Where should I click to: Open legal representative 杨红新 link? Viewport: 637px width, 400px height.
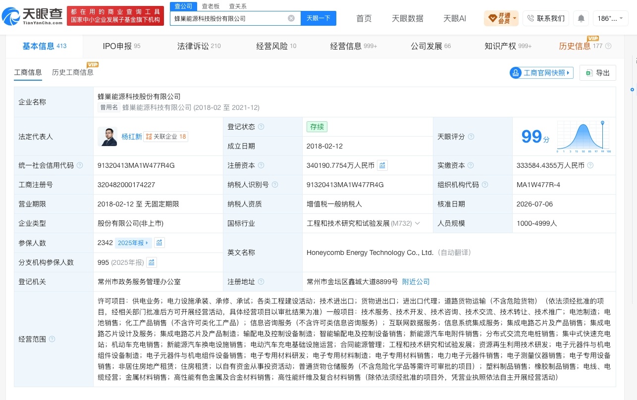(x=132, y=137)
